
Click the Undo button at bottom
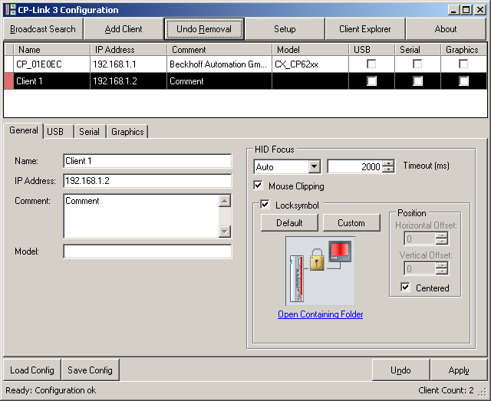click(x=400, y=370)
